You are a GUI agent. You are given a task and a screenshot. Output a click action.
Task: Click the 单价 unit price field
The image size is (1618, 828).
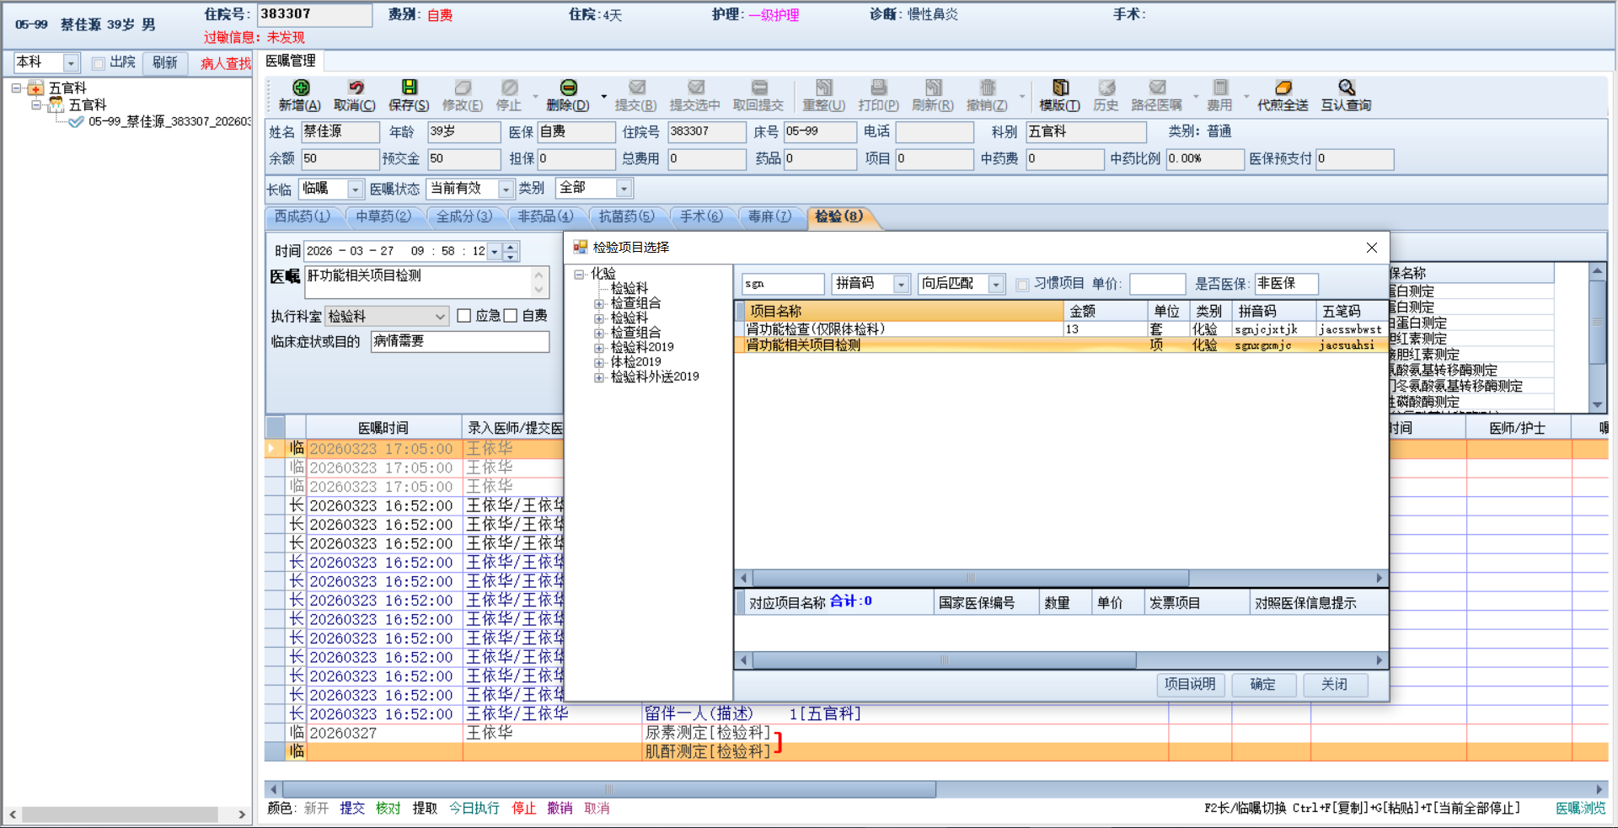click(1157, 285)
